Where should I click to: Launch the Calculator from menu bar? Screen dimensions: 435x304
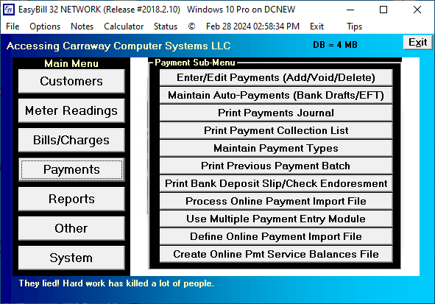coord(124,26)
